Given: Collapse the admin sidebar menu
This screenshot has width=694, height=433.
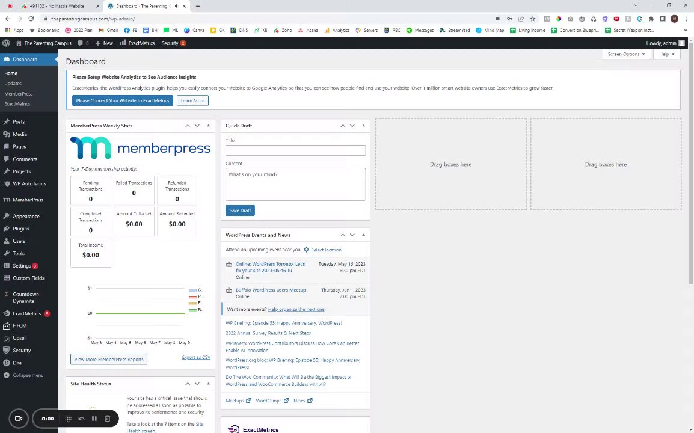Looking at the screenshot, I should point(24,375).
